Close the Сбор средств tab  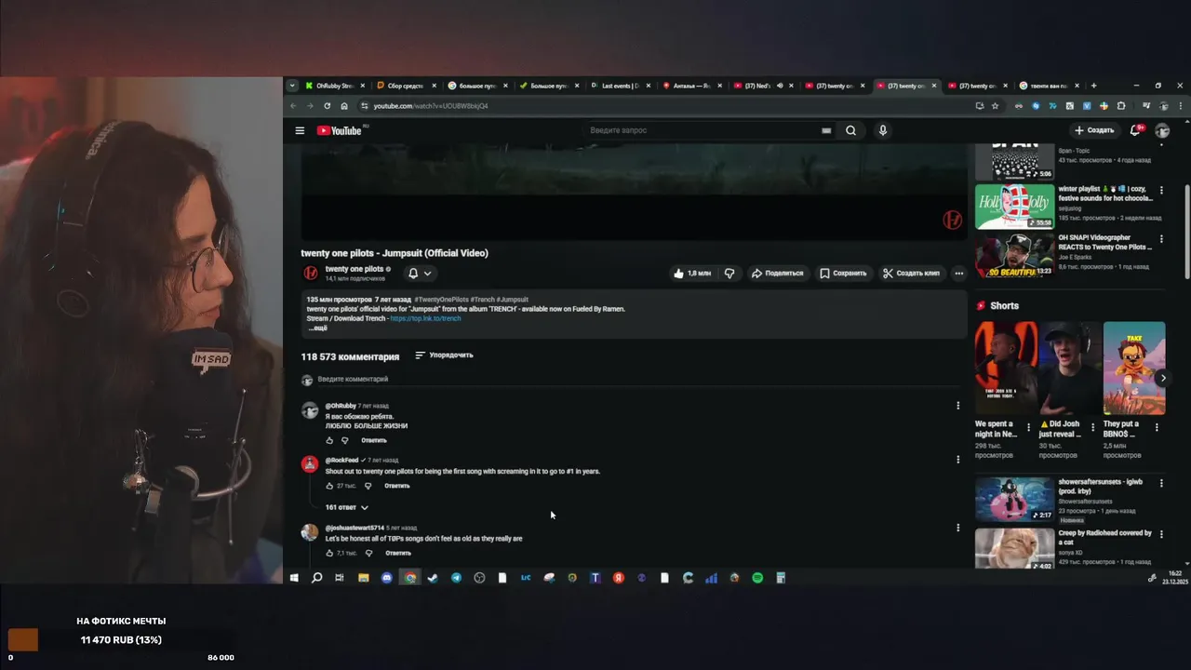(434, 86)
